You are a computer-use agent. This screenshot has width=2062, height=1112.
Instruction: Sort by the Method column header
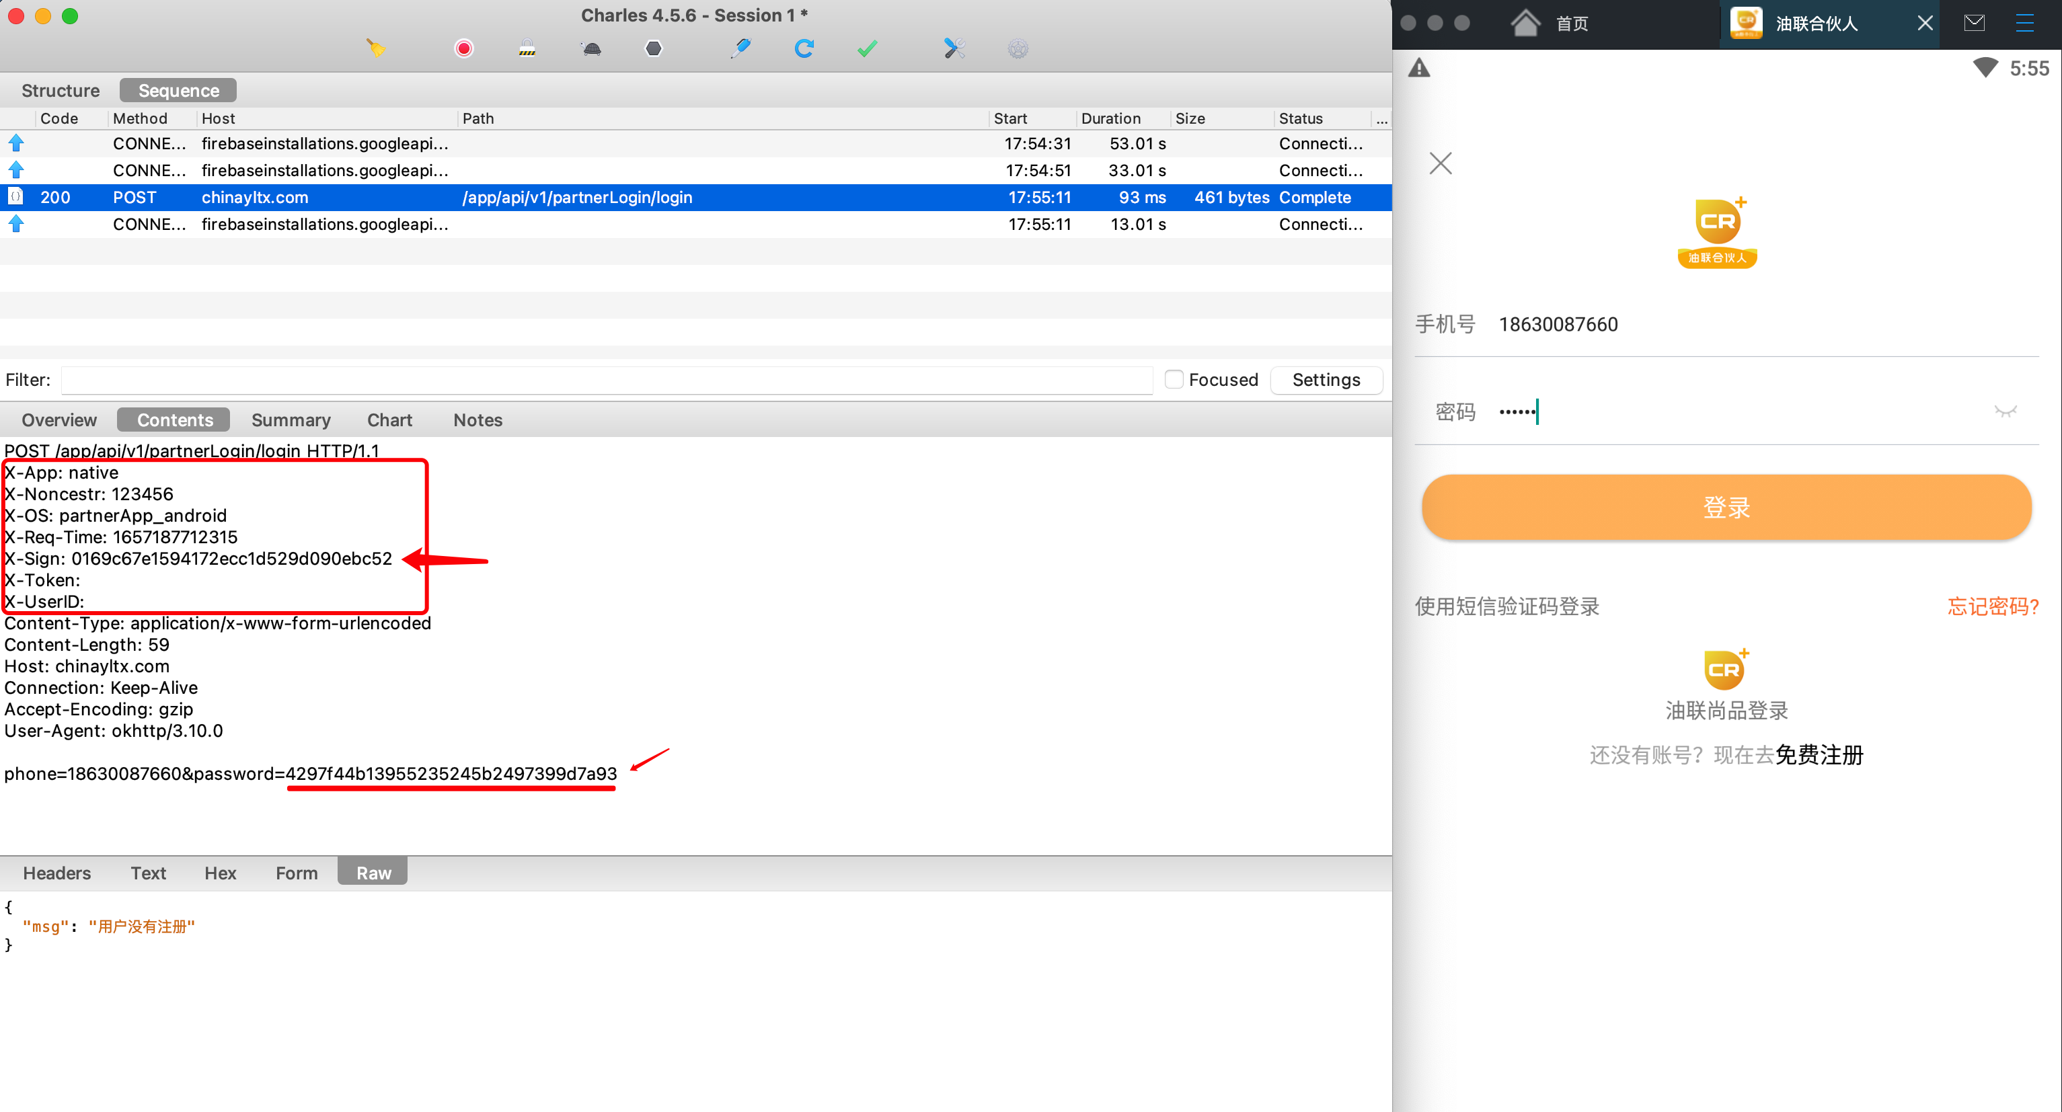tap(151, 118)
